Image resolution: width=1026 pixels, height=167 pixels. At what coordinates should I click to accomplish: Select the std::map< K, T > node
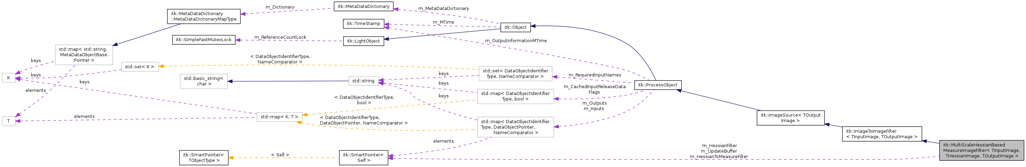click(x=279, y=117)
